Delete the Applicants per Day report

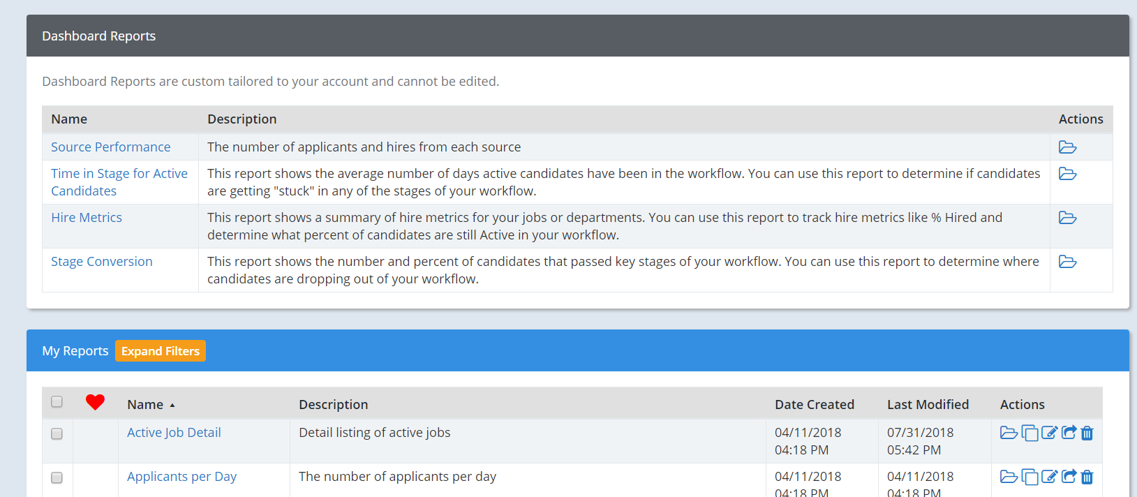[x=1087, y=477]
